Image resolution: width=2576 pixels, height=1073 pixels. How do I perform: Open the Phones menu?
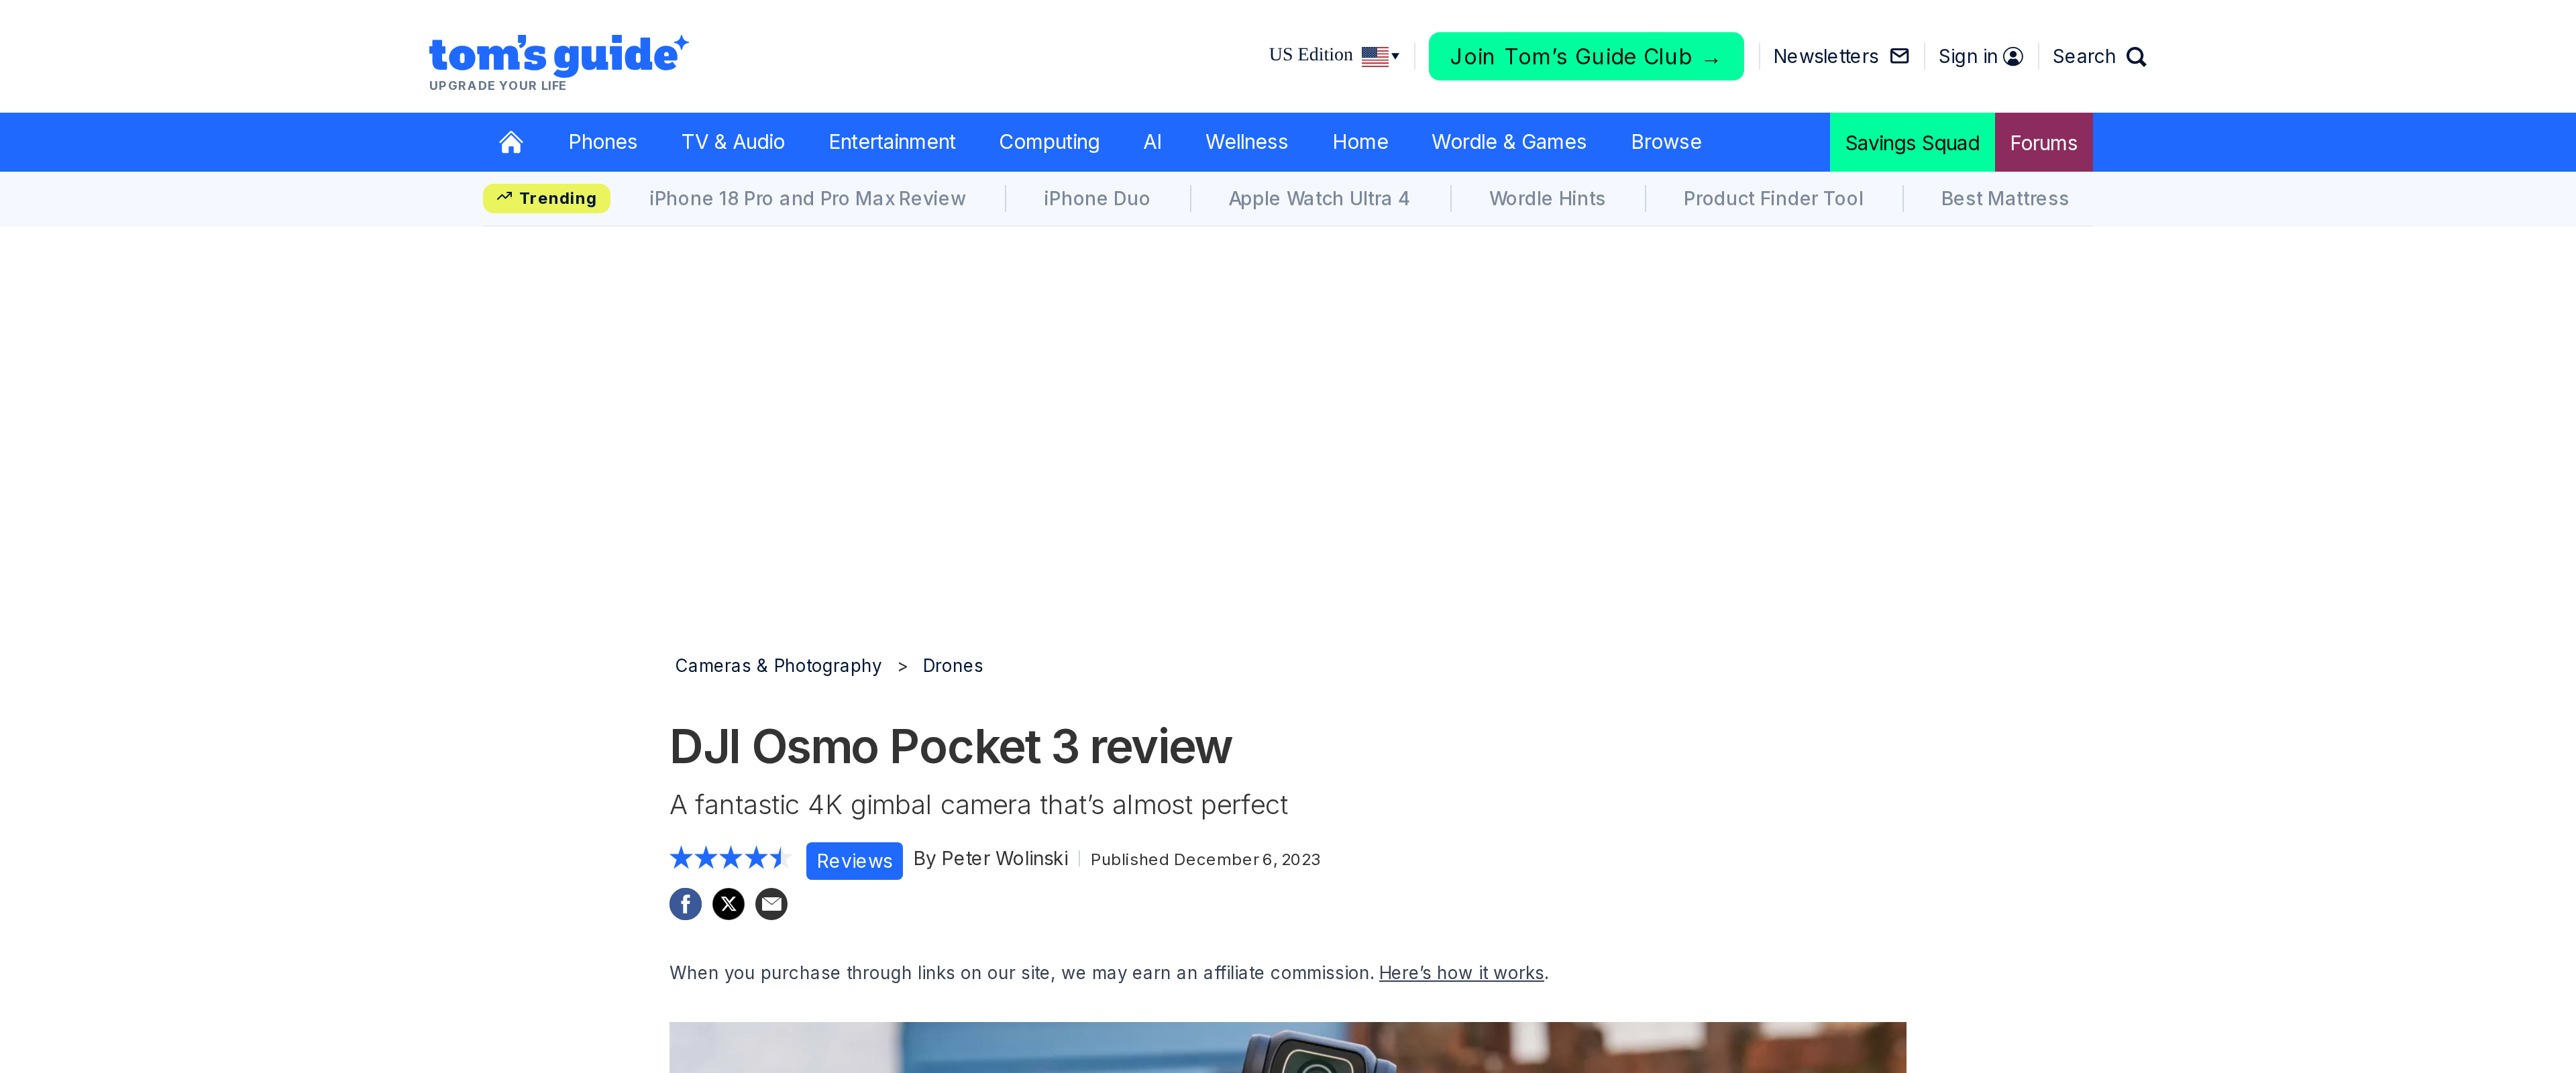pyautogui.click(x=603, y=142)
